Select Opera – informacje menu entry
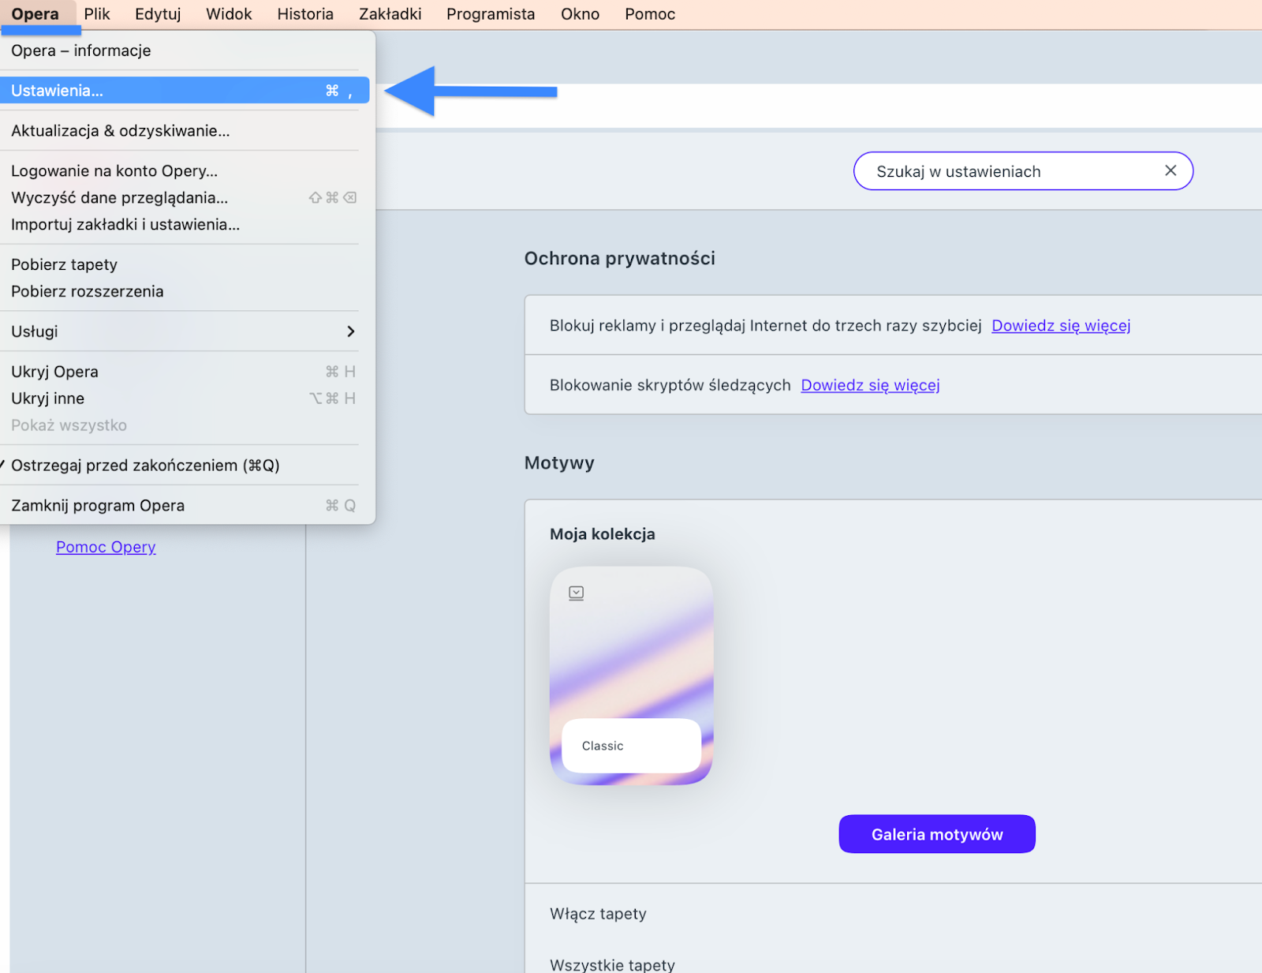Screen dimensions: 1262x973 click(185, 51)
